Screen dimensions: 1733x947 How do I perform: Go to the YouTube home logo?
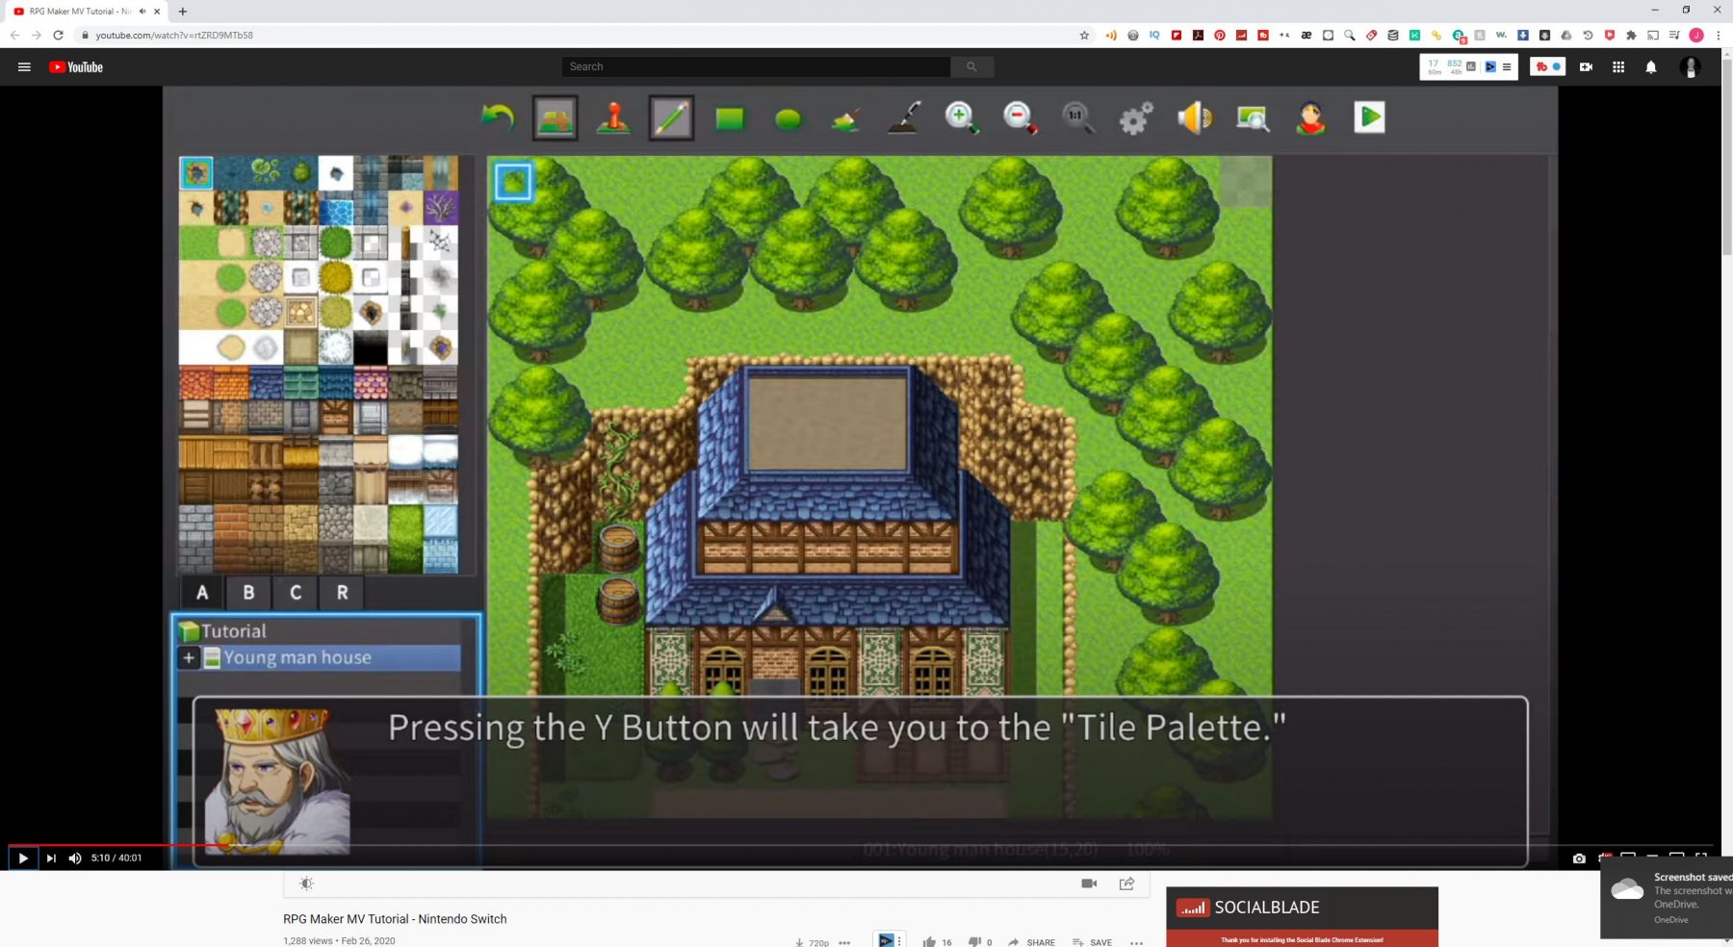76,66
